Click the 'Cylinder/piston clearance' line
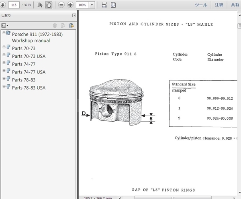Image resolution: width=241 pixels, height=199 pixels. [x=206, y=138]
